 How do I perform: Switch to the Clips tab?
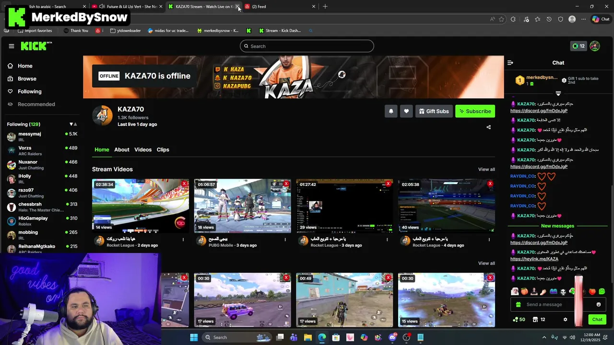click(x=163, y=149)
